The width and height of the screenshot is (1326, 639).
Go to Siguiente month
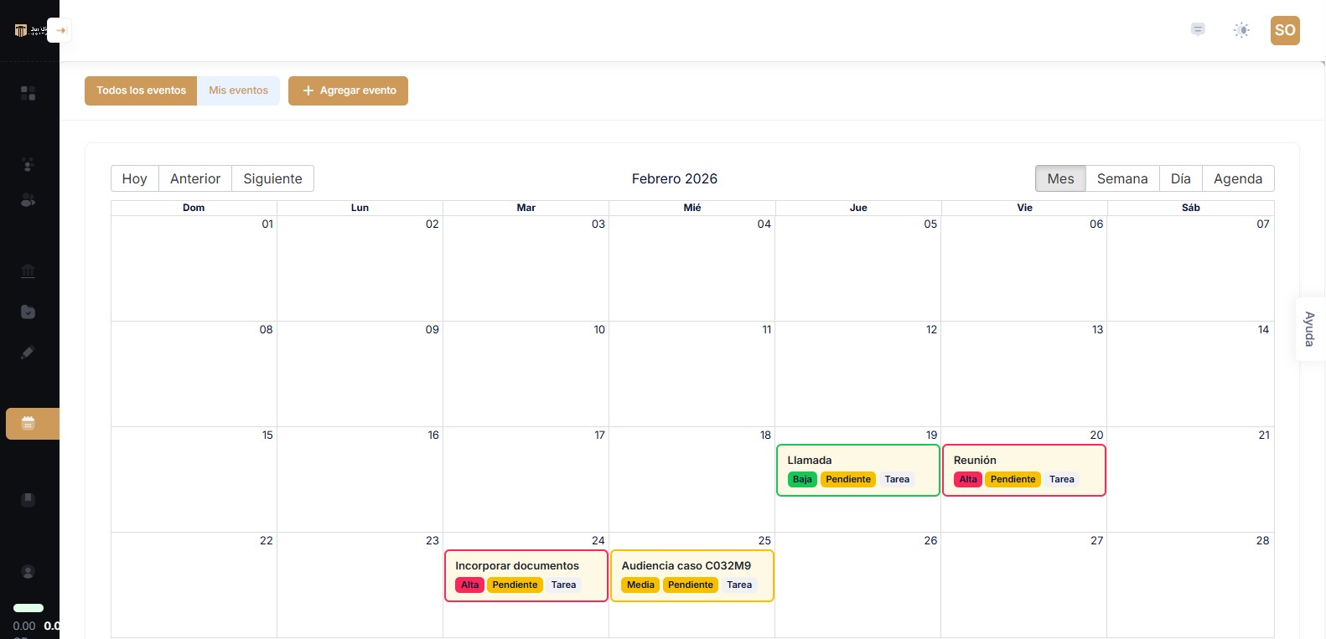point(272,178)
